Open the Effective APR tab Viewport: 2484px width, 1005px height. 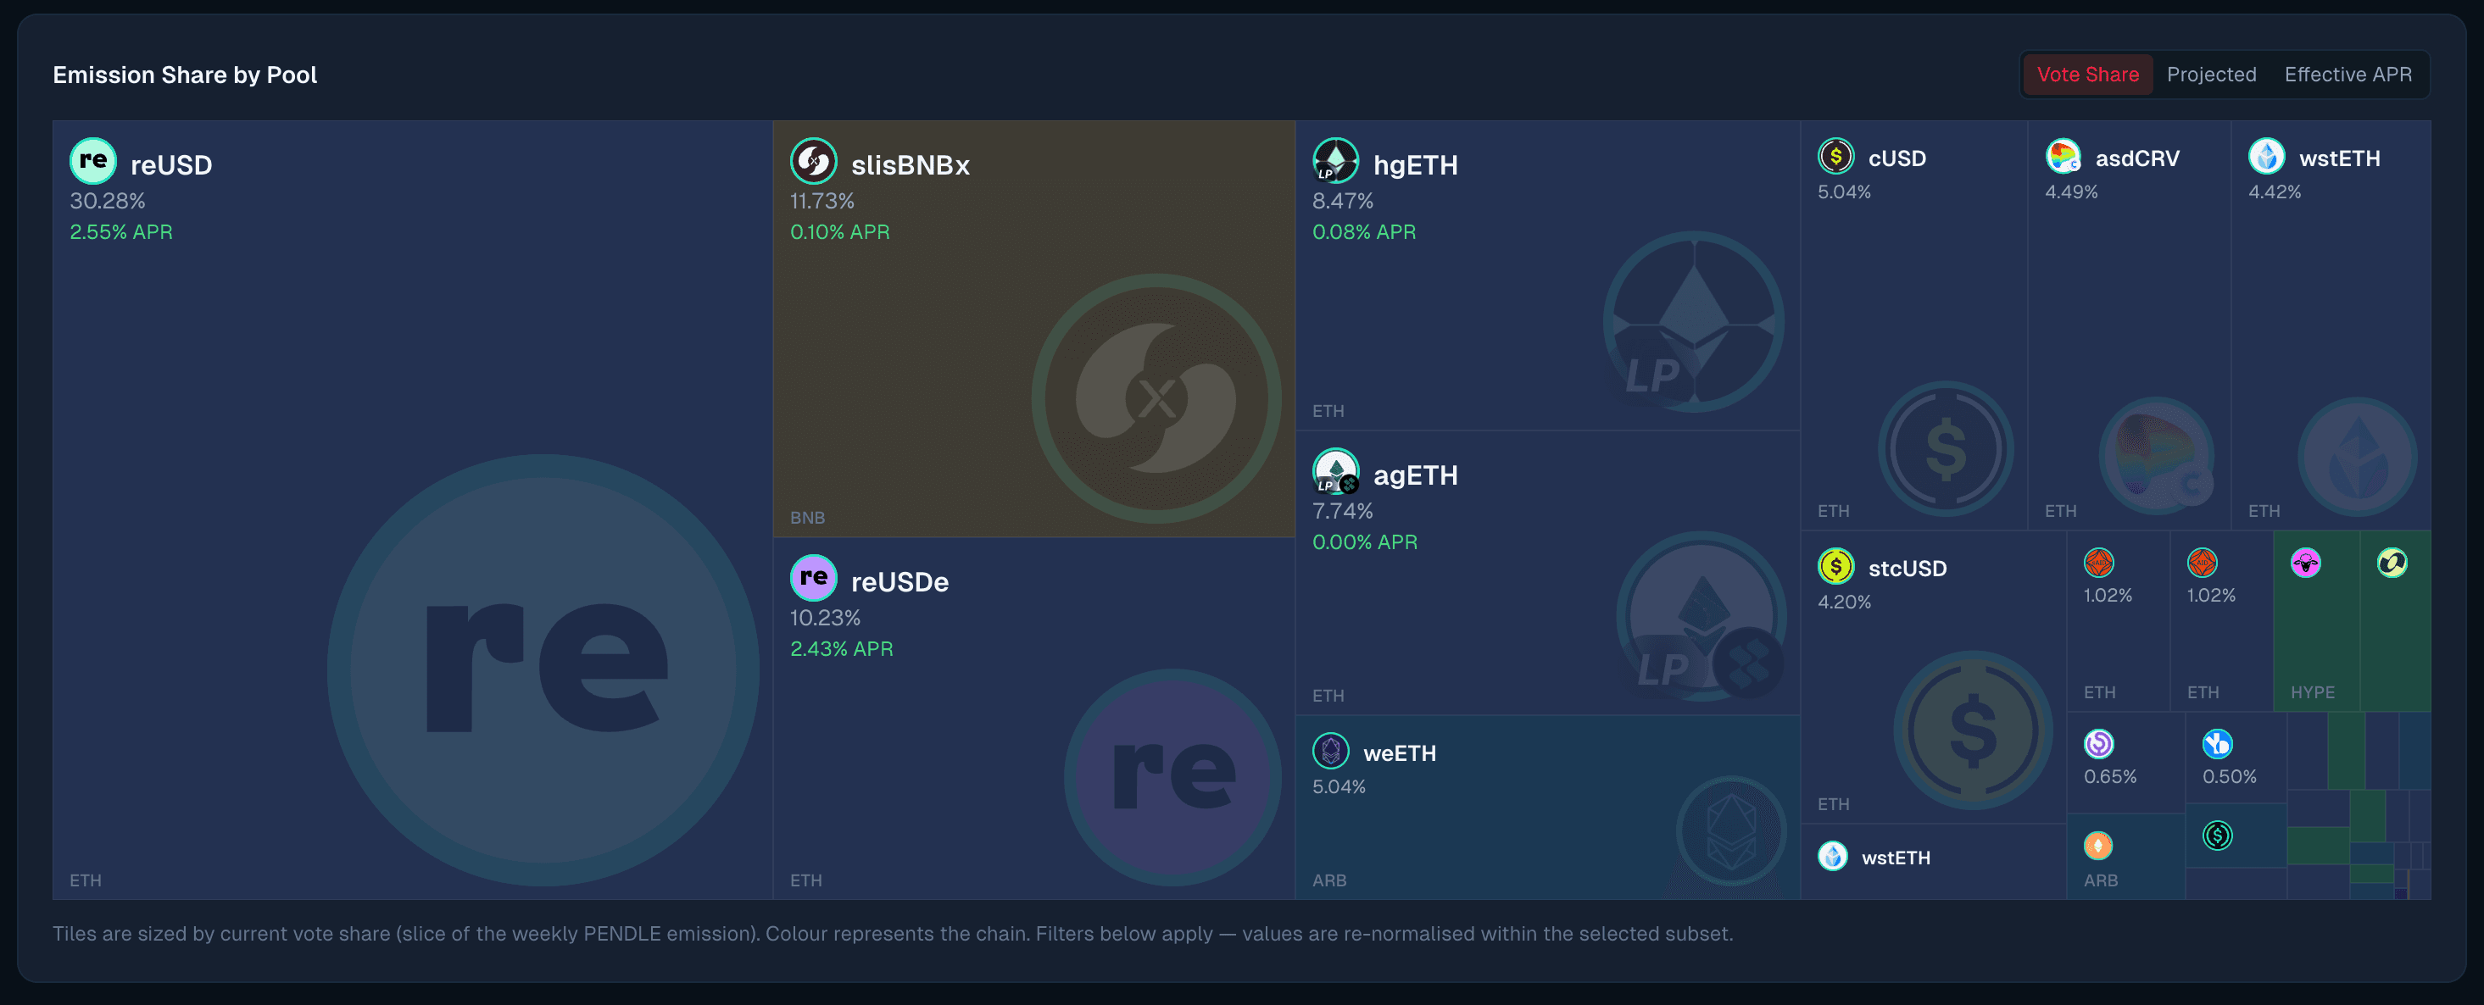[2348, 75]
